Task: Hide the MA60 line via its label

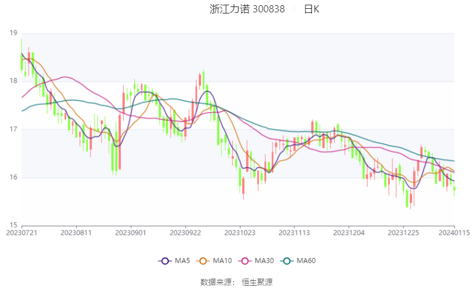Action: 306,261
